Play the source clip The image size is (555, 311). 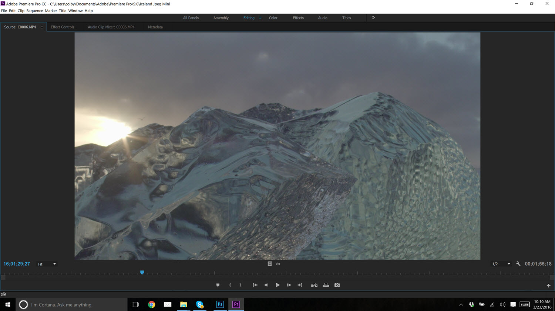pyautogui.click(x=277, y=285)
